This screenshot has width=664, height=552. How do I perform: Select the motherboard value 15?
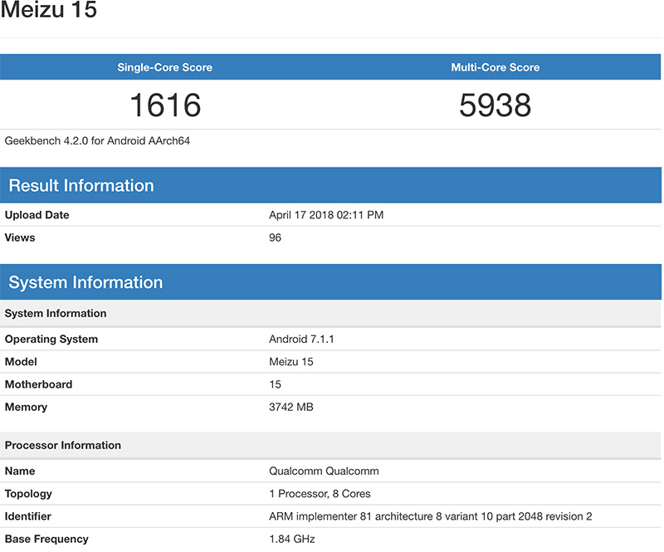pyautogui.click(x=275, y=384)
